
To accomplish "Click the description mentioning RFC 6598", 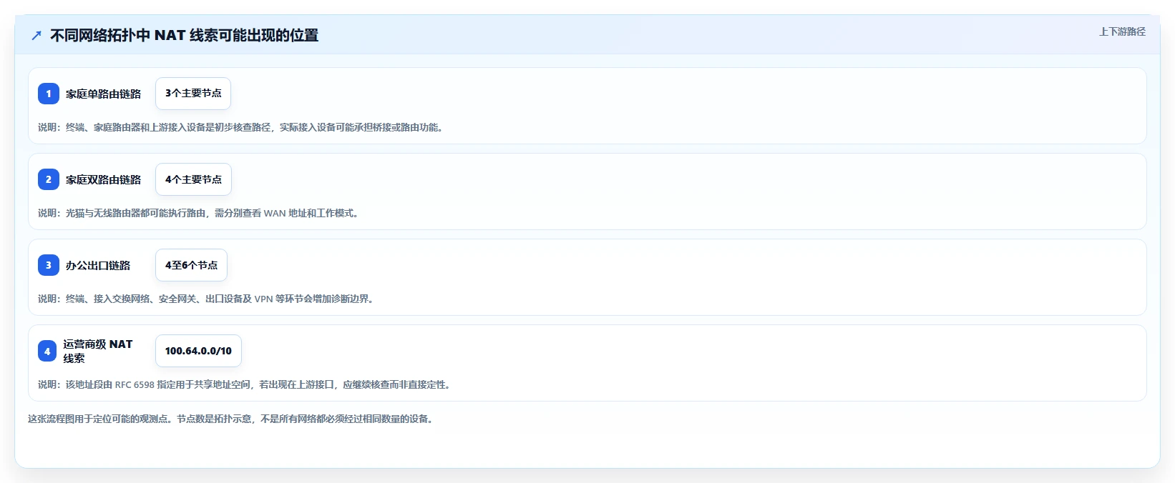I will coord(245,384).
